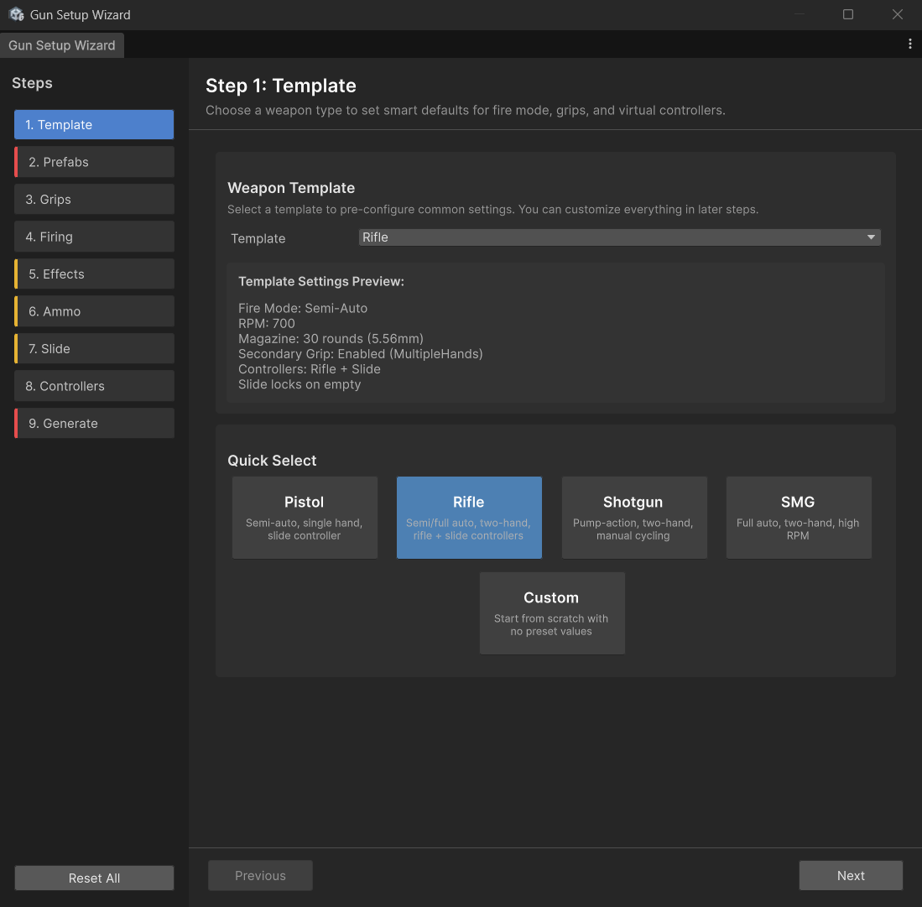The image size is (922, 907).
Task: Jump to the 4. Firing step
Action: (x=94, y=237)
